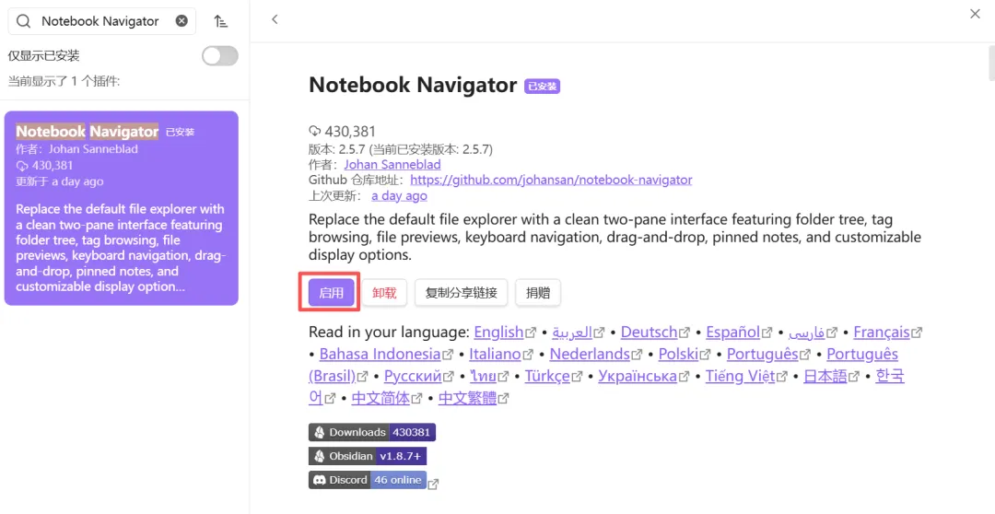Open the English readme link
The height and width of the screenshot is (514, 995).
tap(498, 332)
